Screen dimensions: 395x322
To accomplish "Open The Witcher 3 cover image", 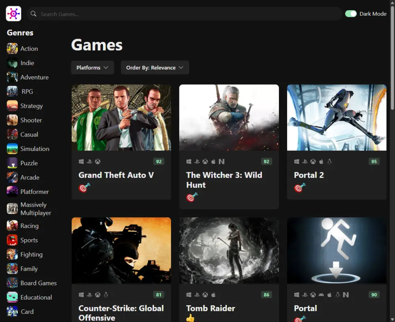I will pyautogui.click(x=229, y=117).
